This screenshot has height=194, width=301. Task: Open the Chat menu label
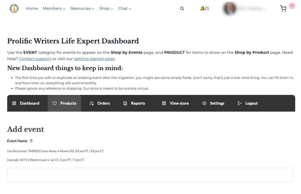coord(123,9)
